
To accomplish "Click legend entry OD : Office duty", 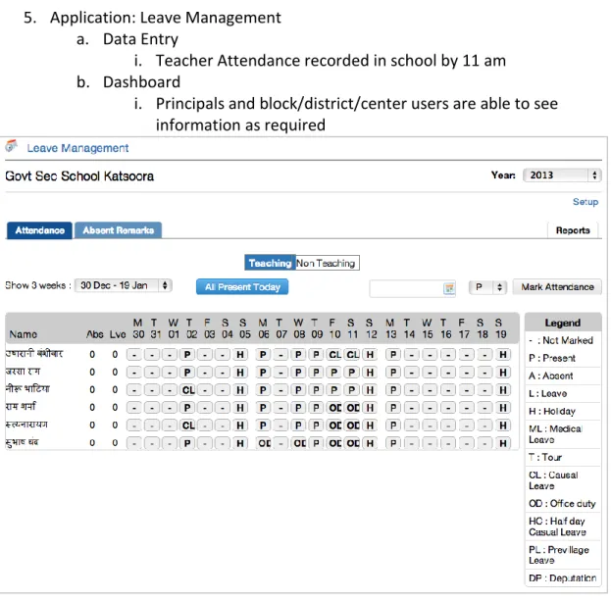I will pyautogui.click(x=562, y=503).
